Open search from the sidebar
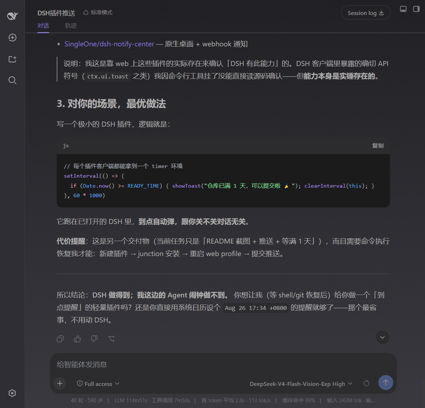 [12, 80]
